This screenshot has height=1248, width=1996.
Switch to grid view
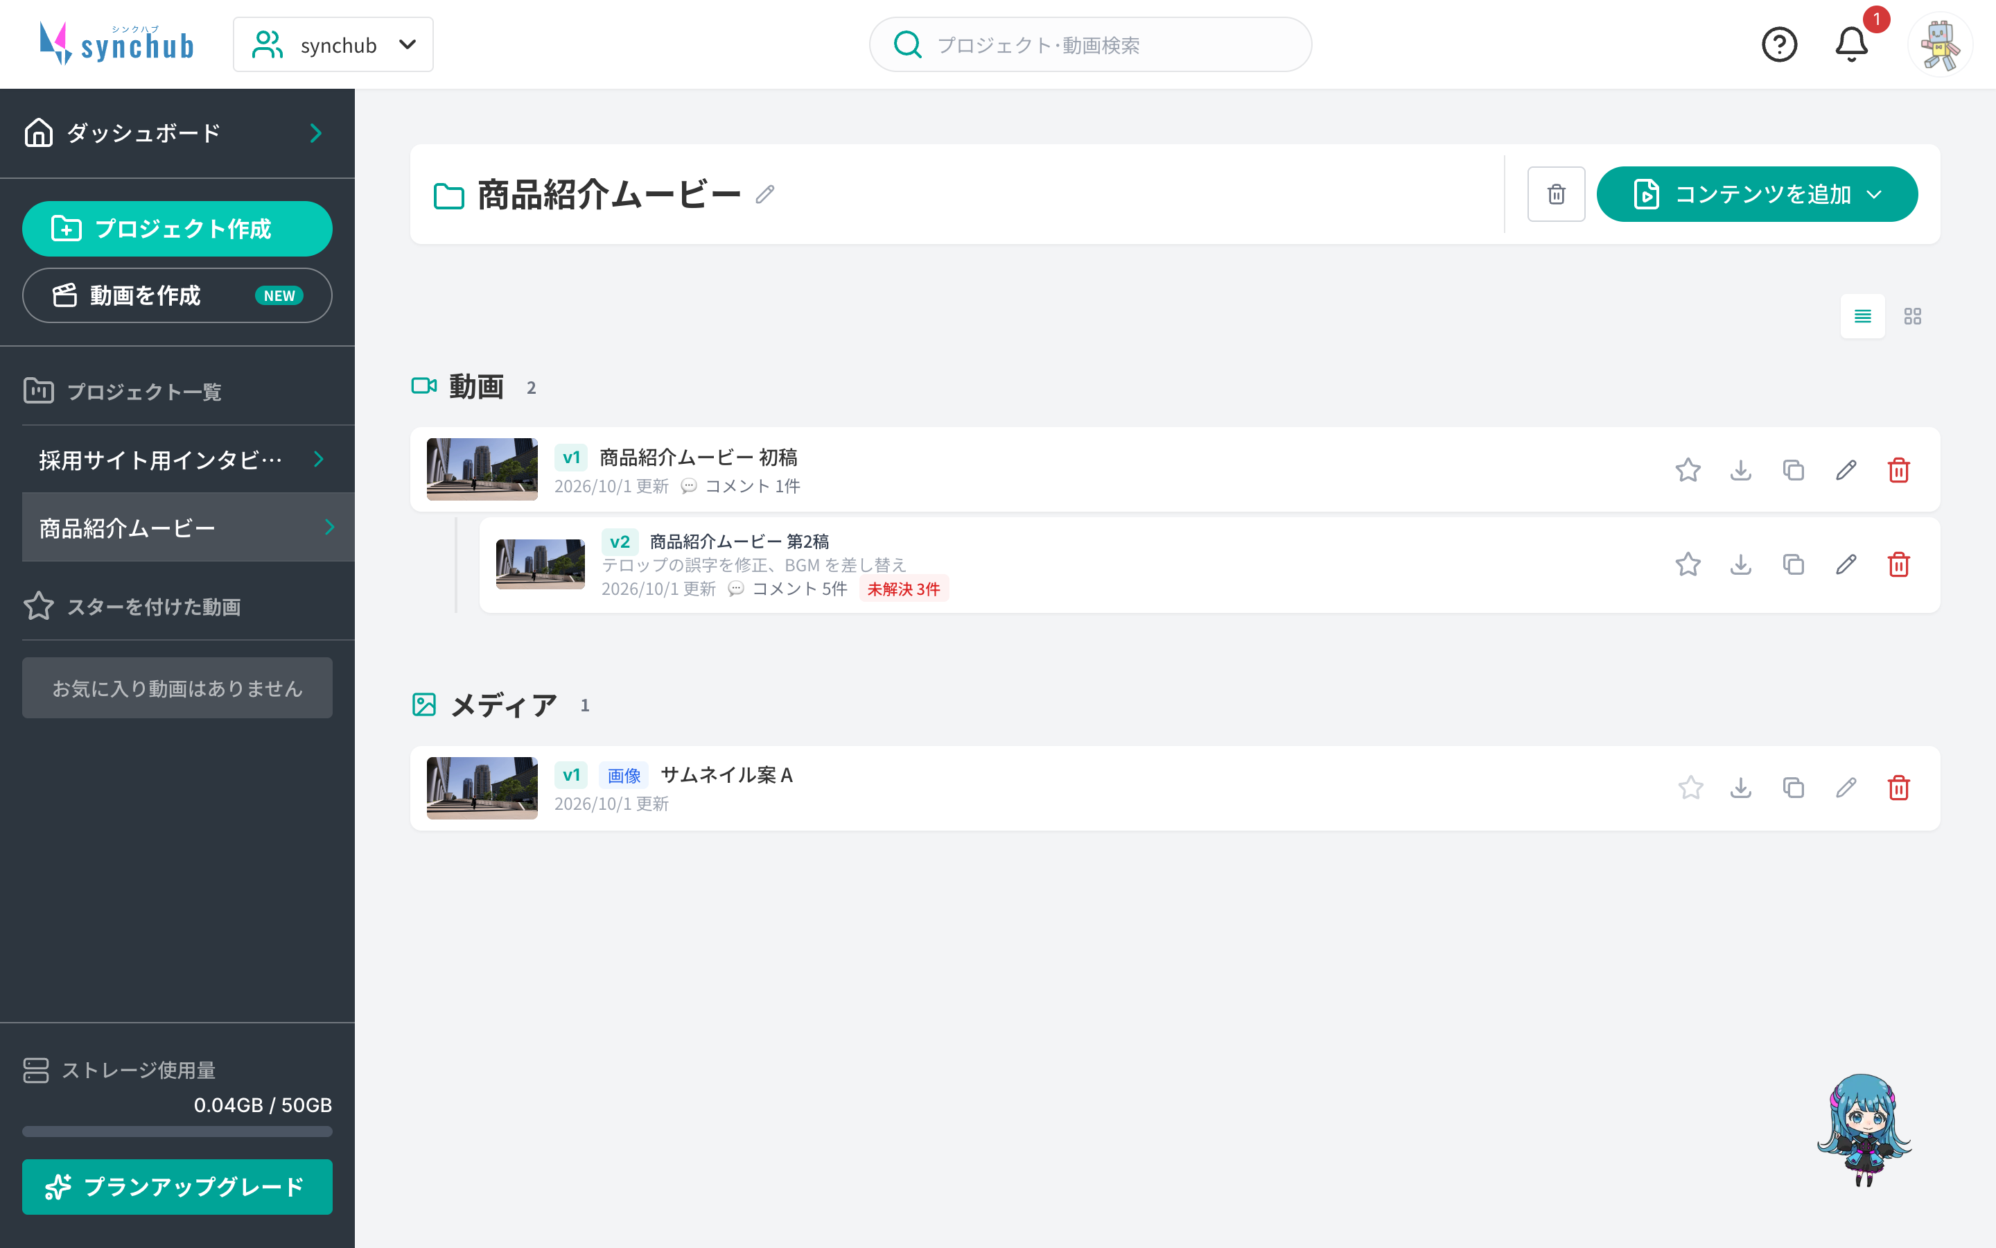tap(1913, 316)
